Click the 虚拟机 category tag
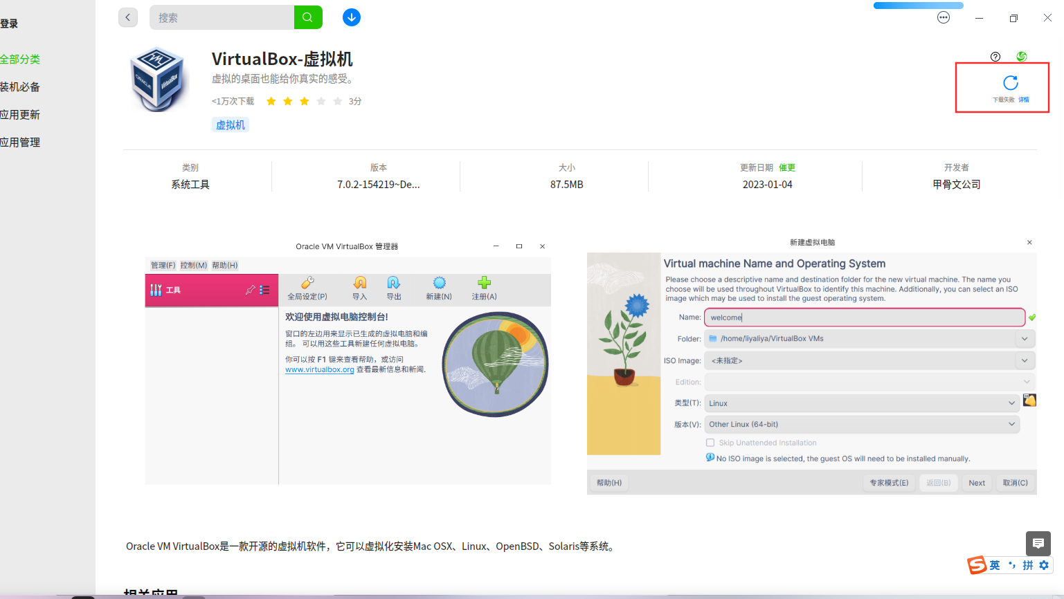This screenshot has height=599, width=1064. pyautogui.click(x=231, y=125)
